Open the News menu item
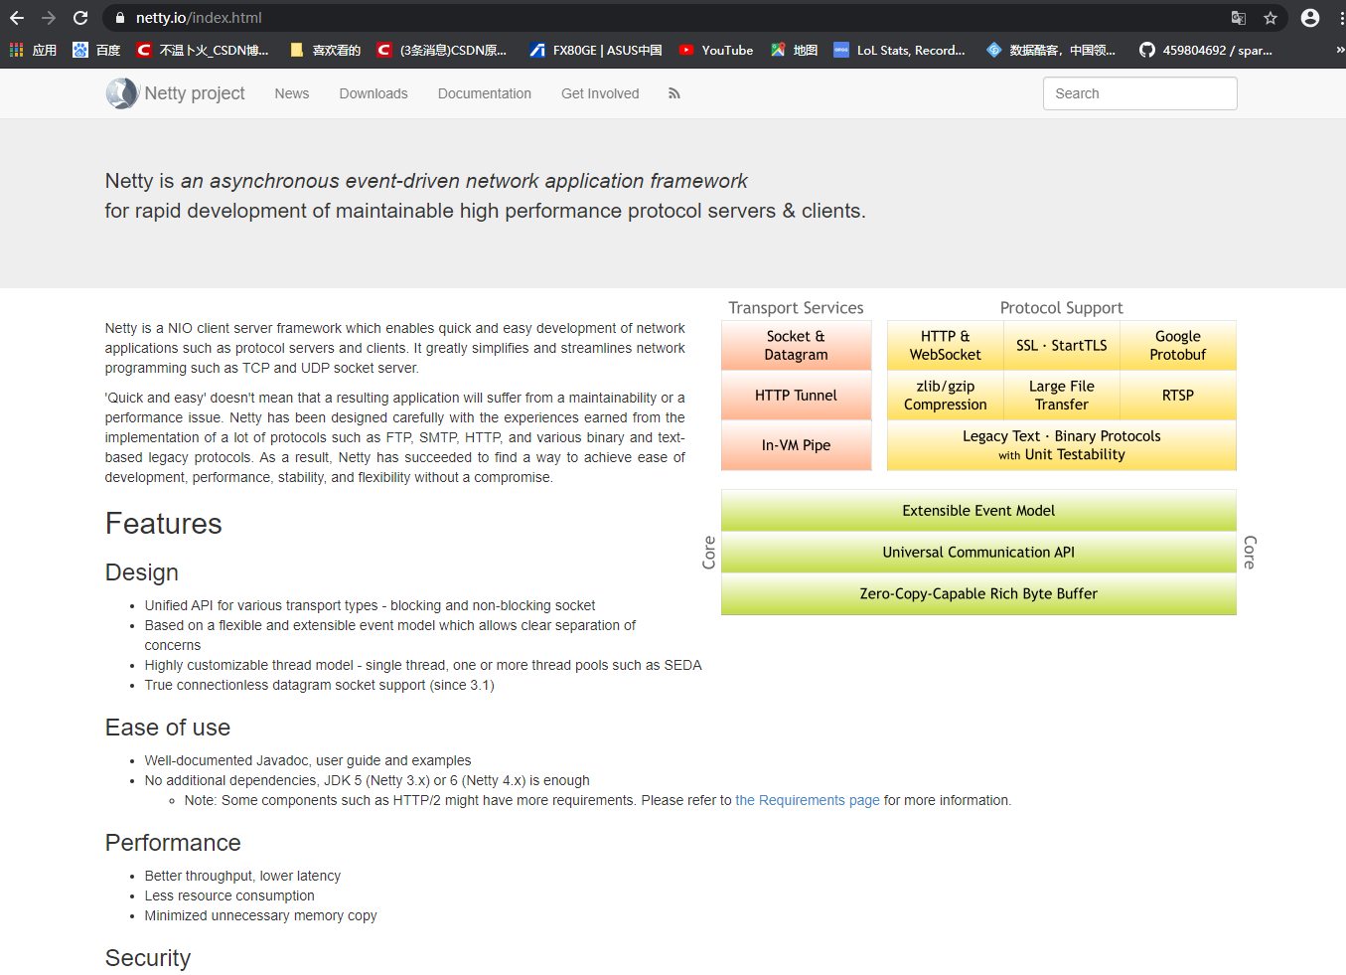 (292, 93)
